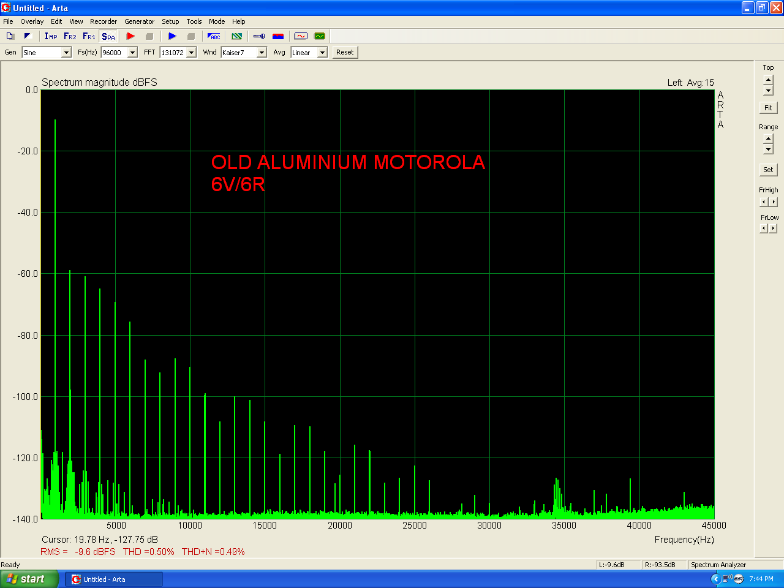Click the ABC text label overlay icon

[214, 36]
